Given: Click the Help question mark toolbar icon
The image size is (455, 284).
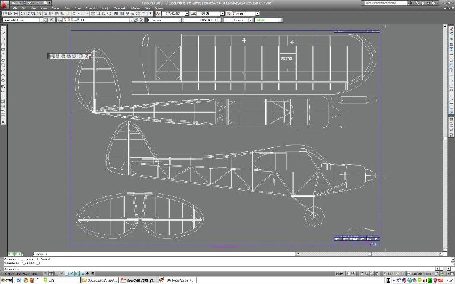Looking at the screenshot, I should [150, 14].
